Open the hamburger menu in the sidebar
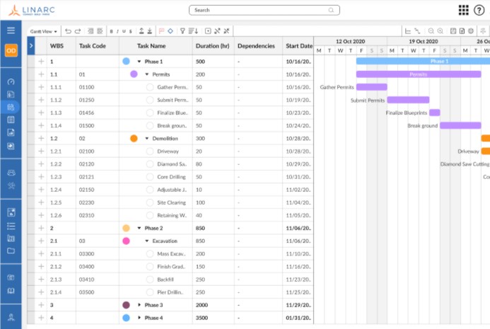 pos(11,30)
